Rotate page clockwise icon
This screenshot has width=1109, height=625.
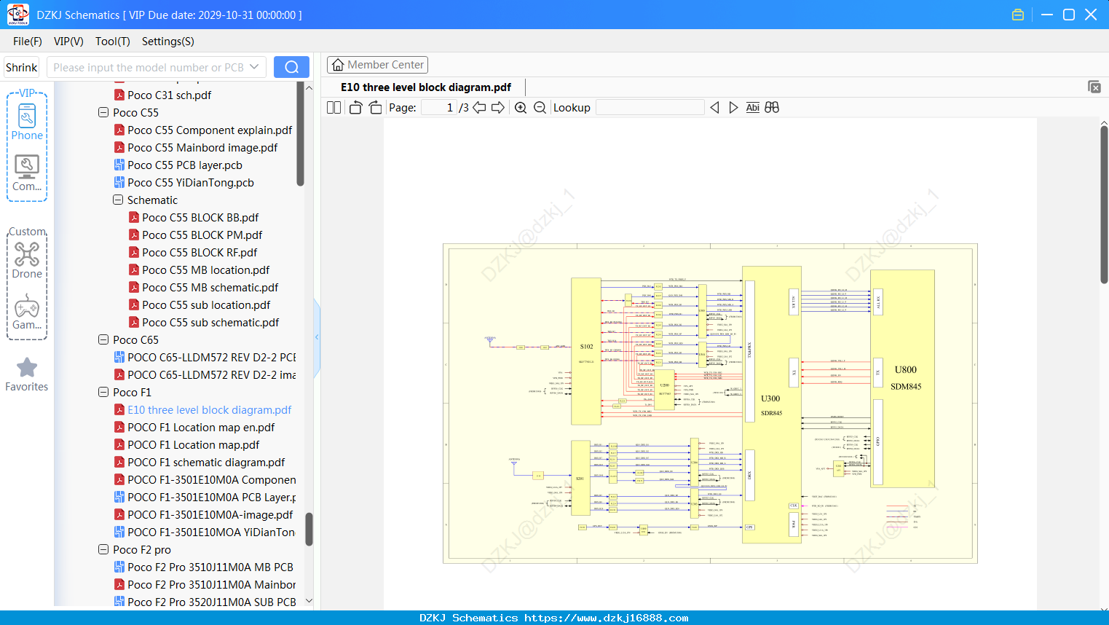pyautogui.click(x=375, y=107)
